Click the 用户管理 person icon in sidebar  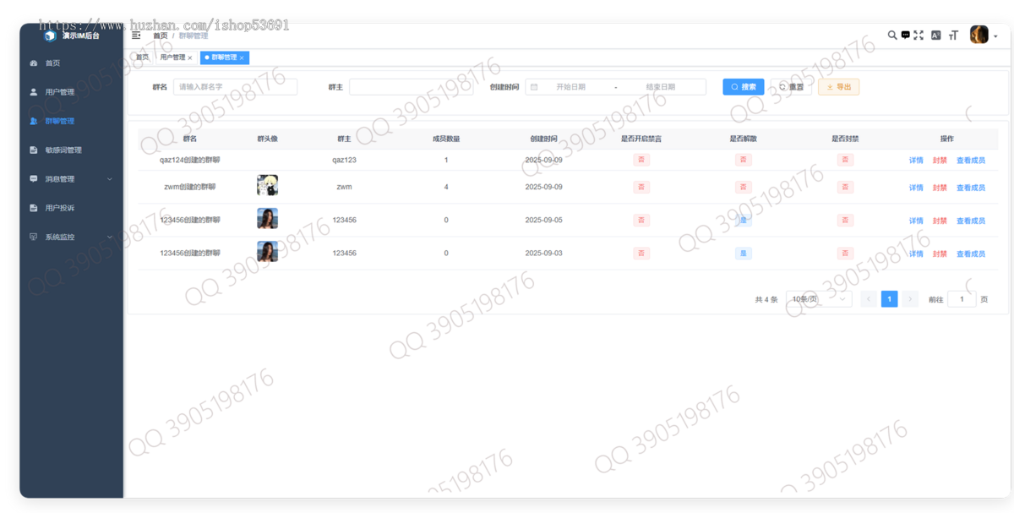coord(34,92)
